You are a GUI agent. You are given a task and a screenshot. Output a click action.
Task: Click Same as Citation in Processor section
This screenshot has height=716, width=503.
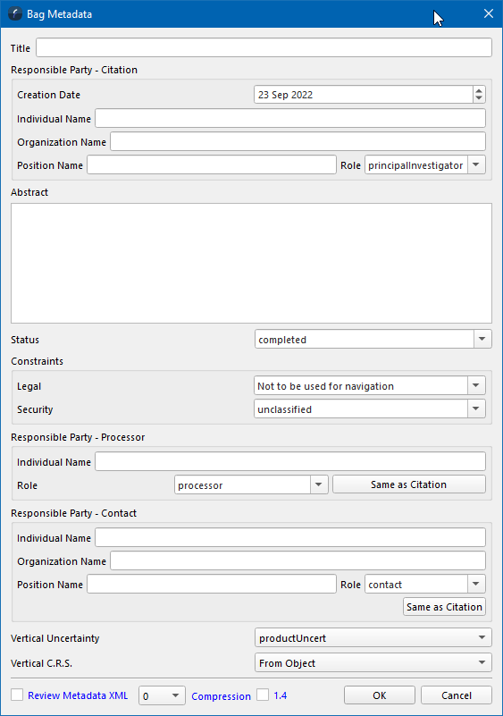[x=409, y=484]
